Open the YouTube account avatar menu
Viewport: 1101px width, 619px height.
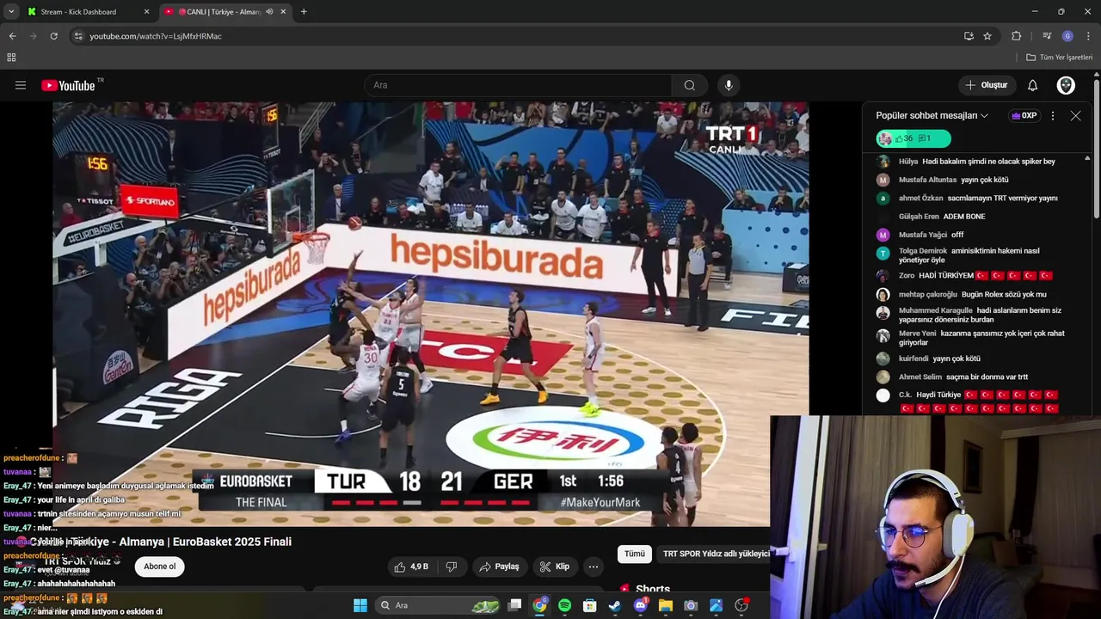click(1066, 85)
